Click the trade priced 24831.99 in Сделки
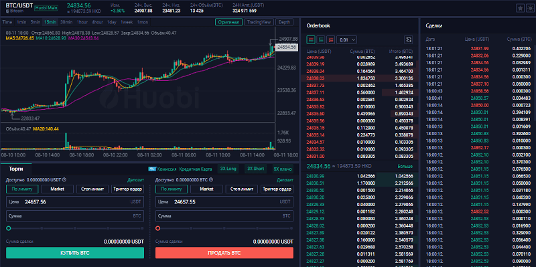 (478, 48)
